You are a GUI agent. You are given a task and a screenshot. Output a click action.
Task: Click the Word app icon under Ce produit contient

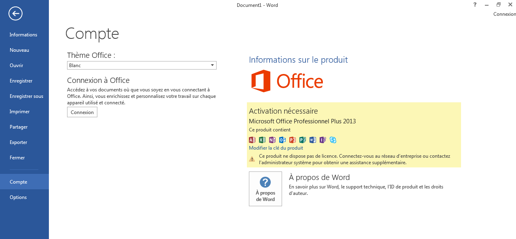coord(313,140)
